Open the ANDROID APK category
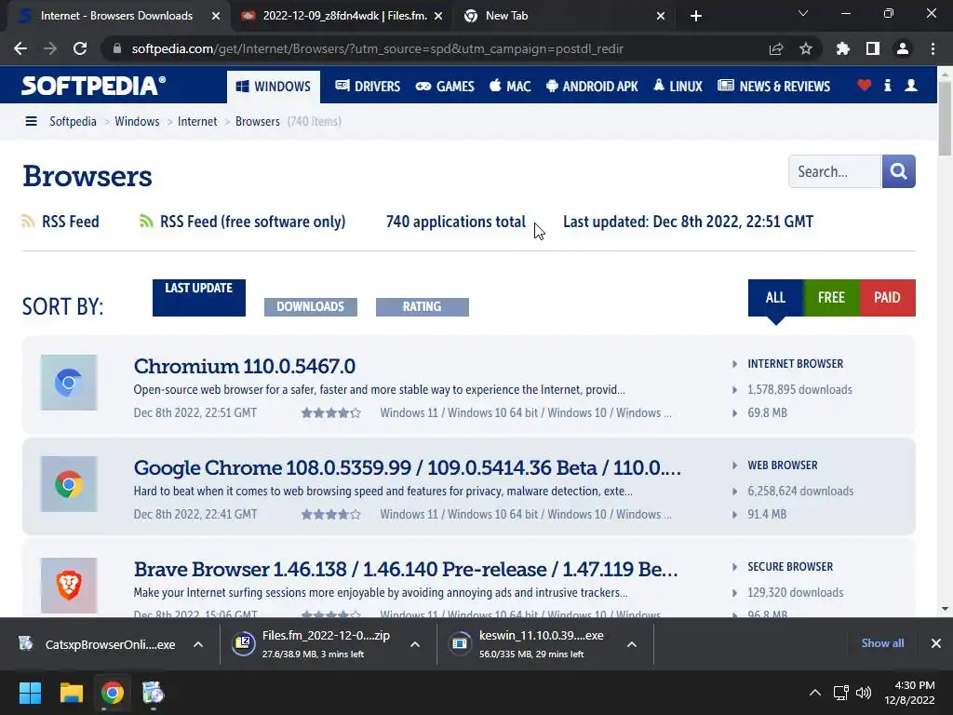Image resolution: width=953 pixels, height=715 pixels. [x=592, y=87]
